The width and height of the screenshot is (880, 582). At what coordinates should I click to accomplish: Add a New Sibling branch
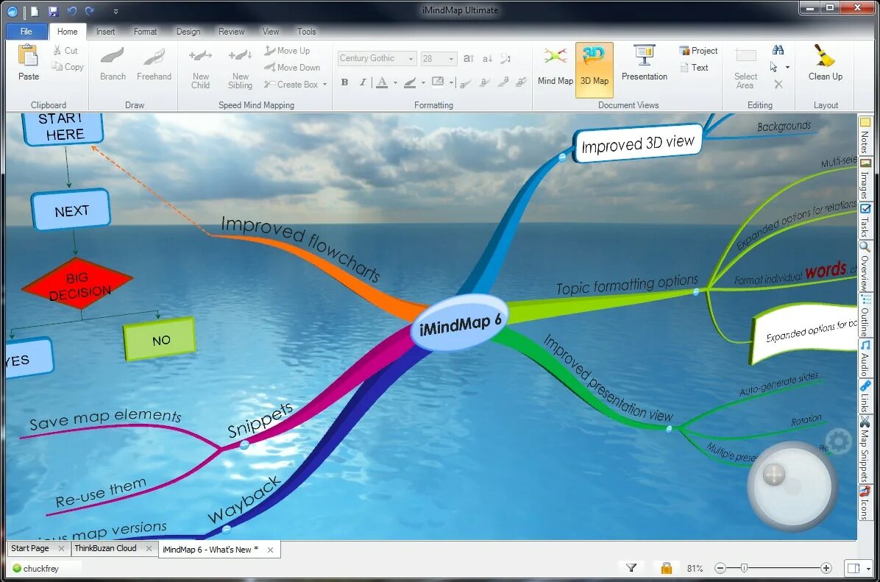click(x=240, y=68)
